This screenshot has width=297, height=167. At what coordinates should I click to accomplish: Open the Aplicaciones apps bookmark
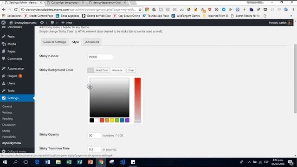coord(12,16)
